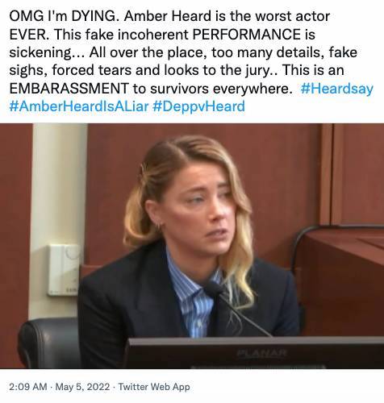Open the #Heardsay hashtag
The height and width of the screenshot is (403, 384).
click(x=336, y=89)
